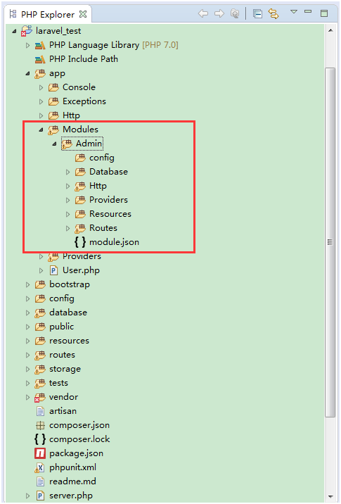Click the Collapse All toolbar icon

pos(257,14)
